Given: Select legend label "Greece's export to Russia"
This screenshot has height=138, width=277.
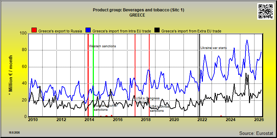Looking at the screenshot, I should pyautogui.click(x=60, y=31).
